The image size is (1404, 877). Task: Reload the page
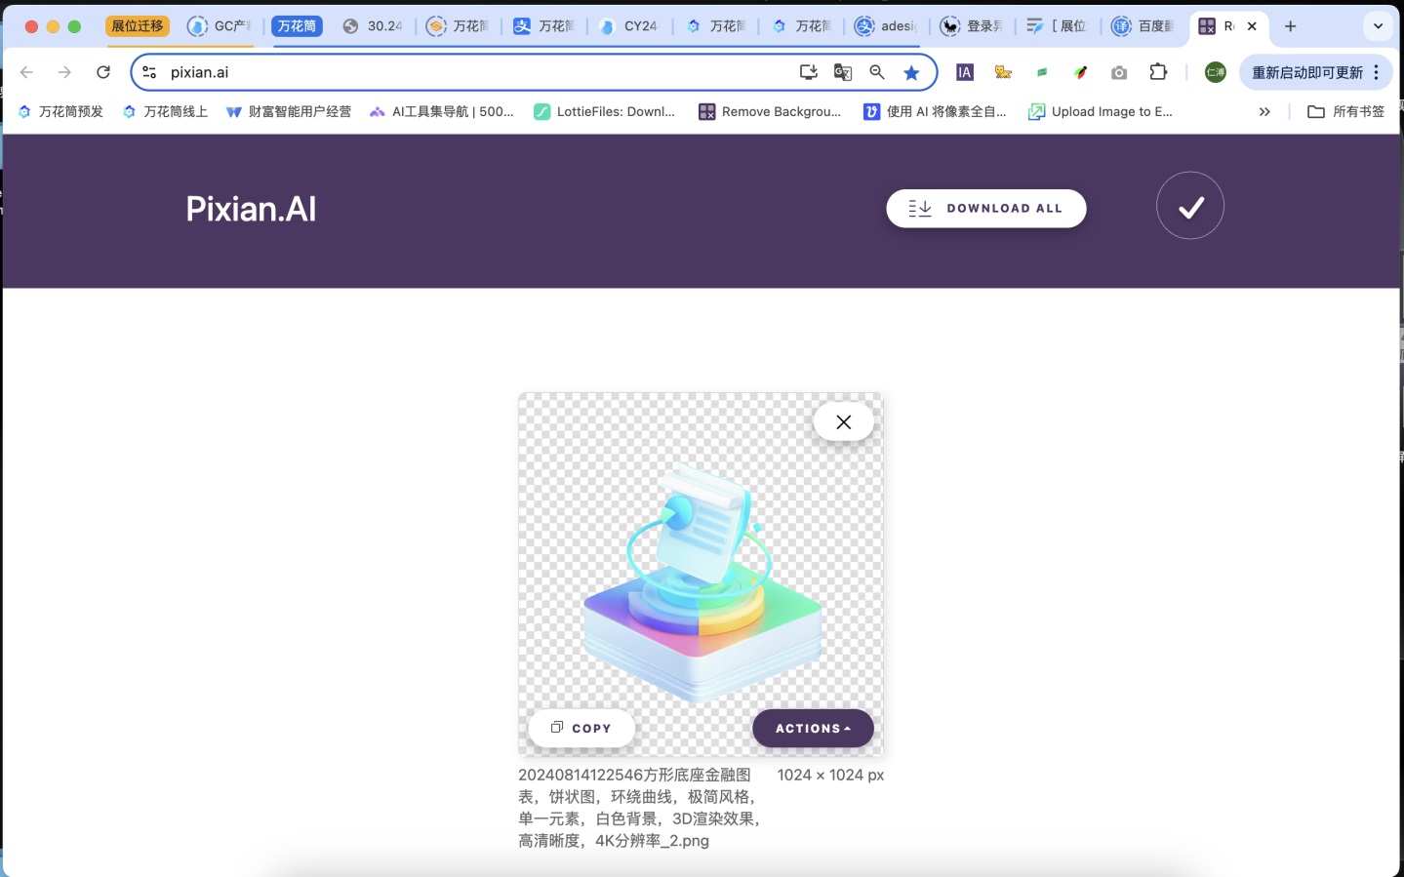click(103, 72)
